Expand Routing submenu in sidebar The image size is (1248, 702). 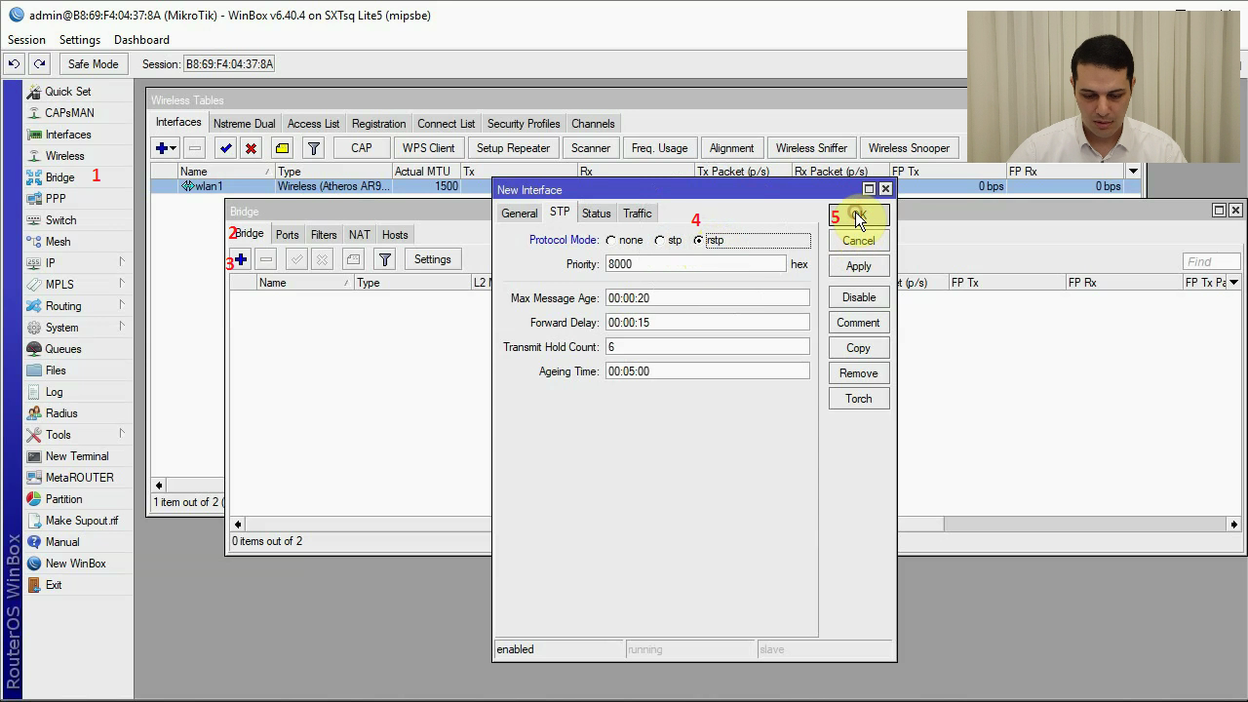click(122, 306)
